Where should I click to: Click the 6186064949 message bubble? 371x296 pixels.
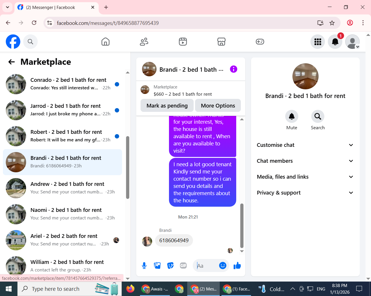coord(174,240)
